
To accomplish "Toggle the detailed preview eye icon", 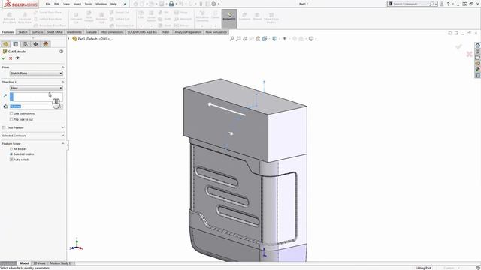I will pos(17,58).
